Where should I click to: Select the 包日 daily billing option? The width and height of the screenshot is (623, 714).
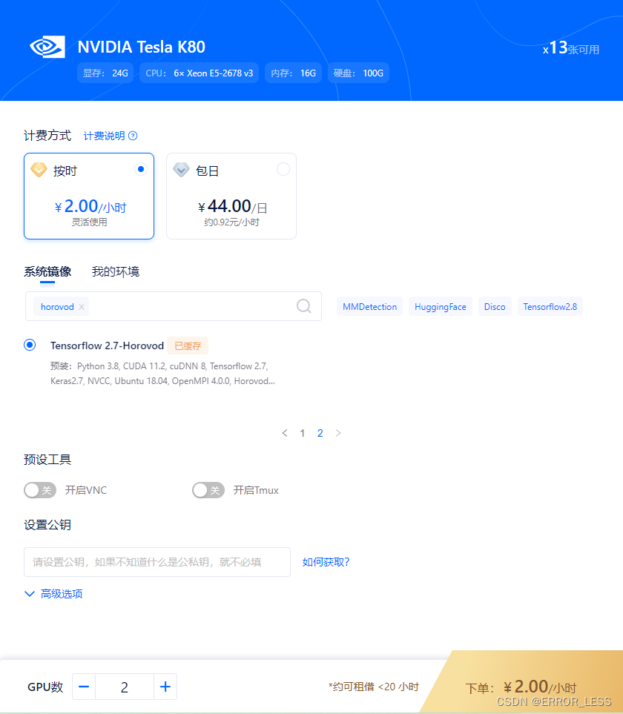[x=283, y=169]
